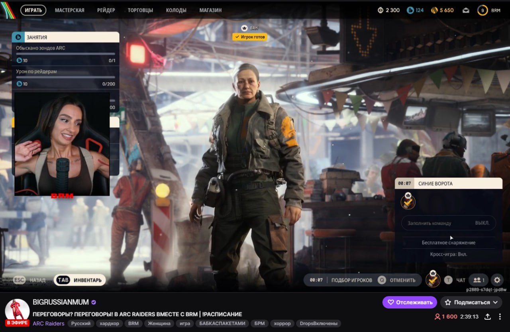Click the В ЭФИРЕ live badge
510x332 pixels.
pos(17,323)
